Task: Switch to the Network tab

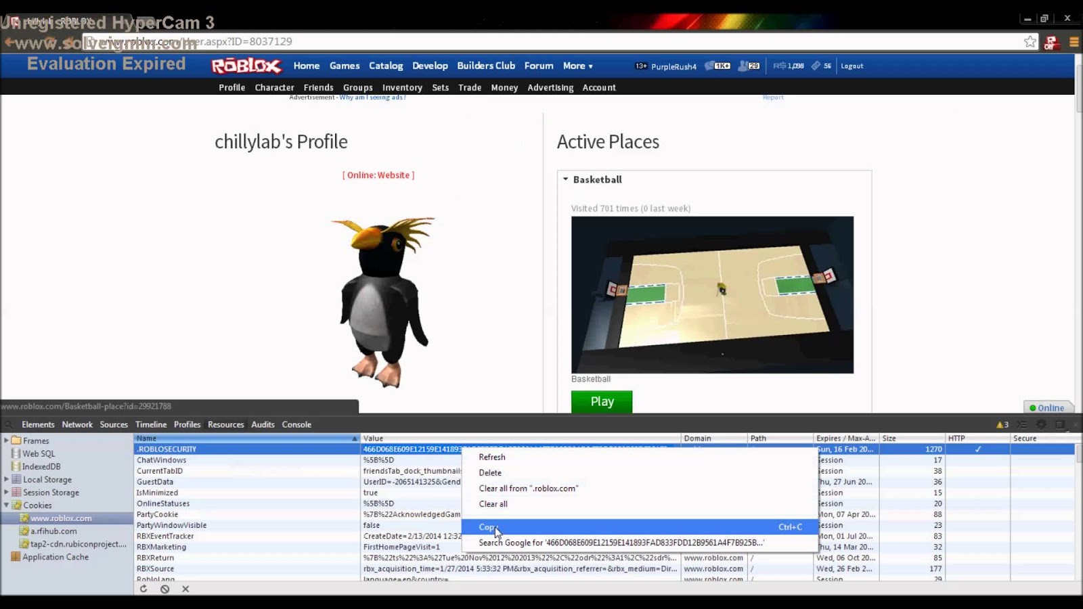Action: click(77, 424)
